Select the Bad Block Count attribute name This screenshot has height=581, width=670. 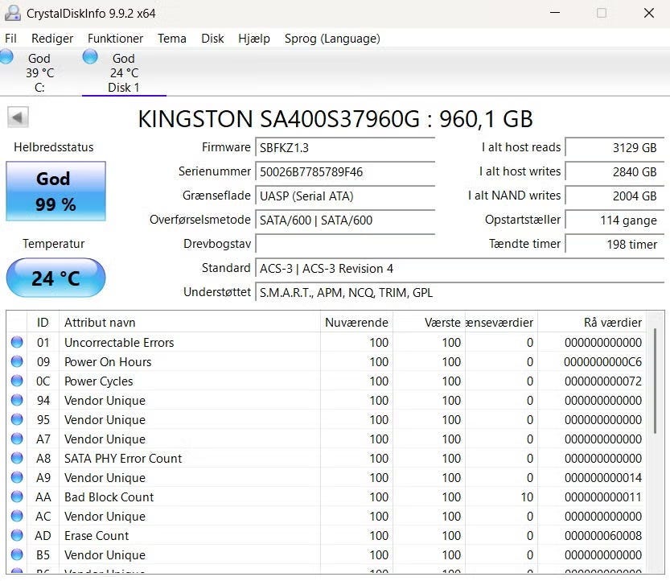(109, 497)
